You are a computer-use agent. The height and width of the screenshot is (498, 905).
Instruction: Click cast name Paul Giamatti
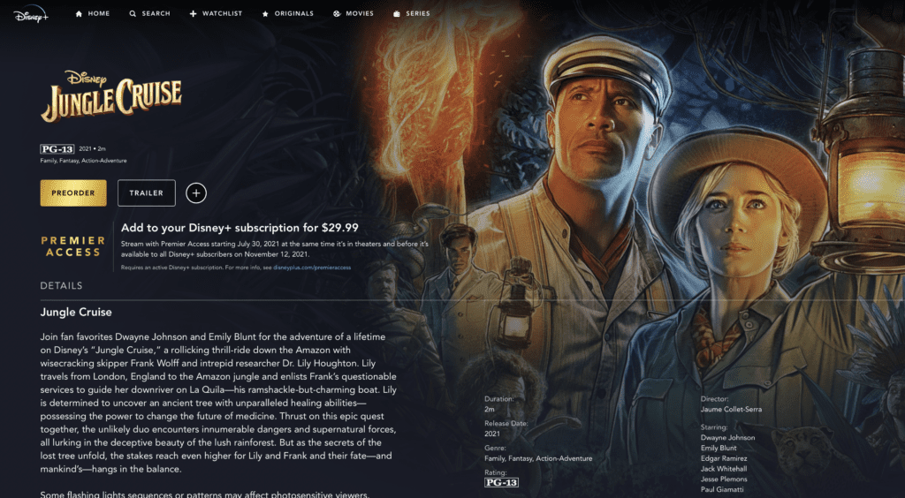tap(722, 489)
